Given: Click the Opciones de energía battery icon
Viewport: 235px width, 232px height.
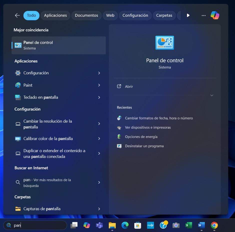Looking at the screenshot, I should (x=119, y=137).
